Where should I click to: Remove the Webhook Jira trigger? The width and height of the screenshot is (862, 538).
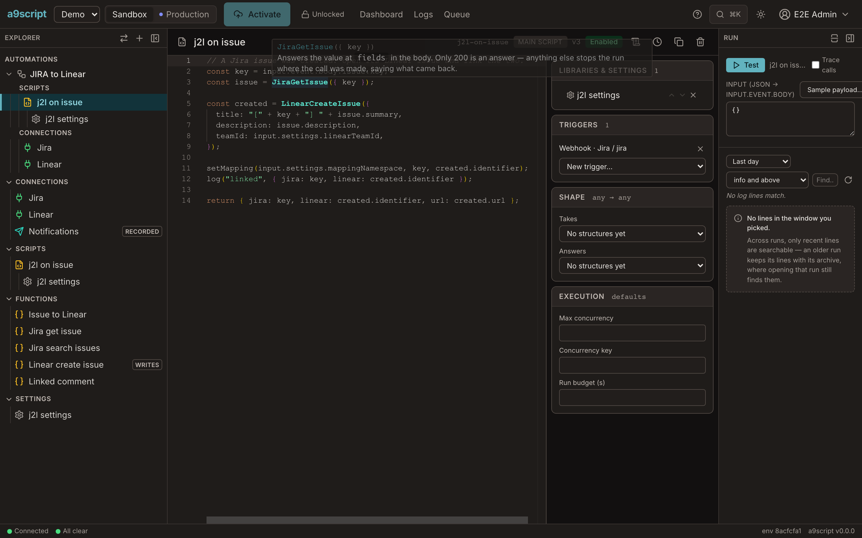700,149
